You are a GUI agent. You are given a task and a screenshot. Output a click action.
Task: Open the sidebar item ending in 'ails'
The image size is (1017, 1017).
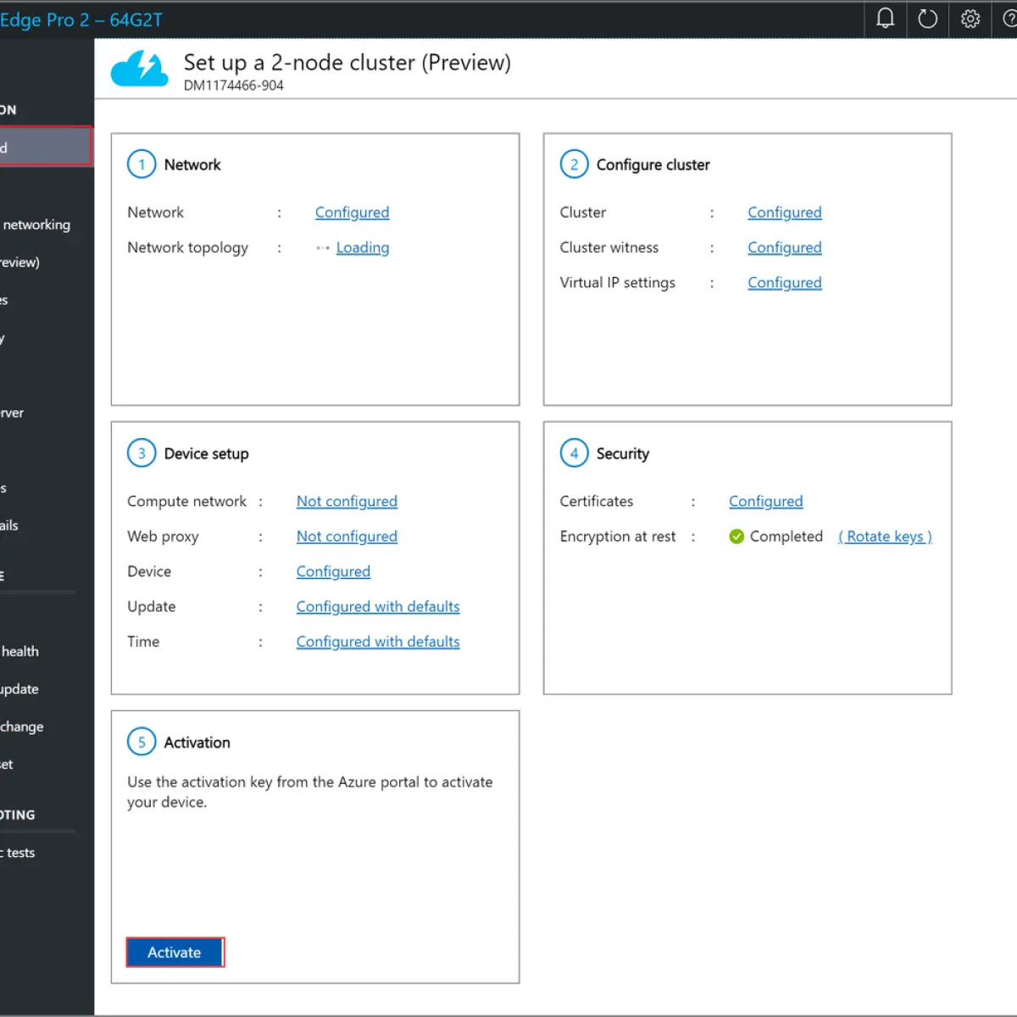pyautogui.click(x=10, y=525)
